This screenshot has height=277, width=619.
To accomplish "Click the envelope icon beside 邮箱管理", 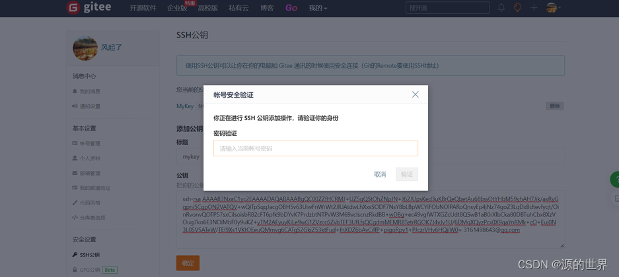I will (x=75, y=173).
